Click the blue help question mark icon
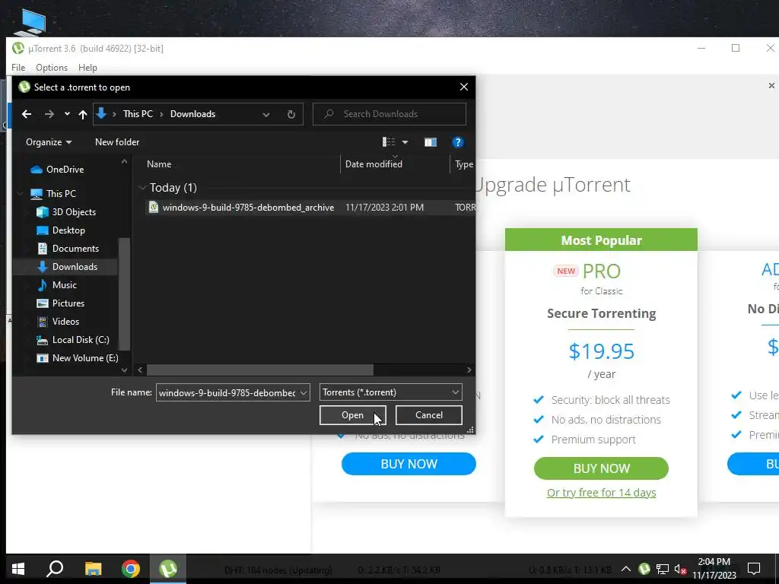 pyautogui.click(x=457, y=142)
